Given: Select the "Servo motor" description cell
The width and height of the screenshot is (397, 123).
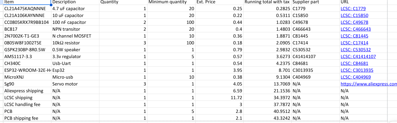Looking at the screenshot, I should 65,84.
